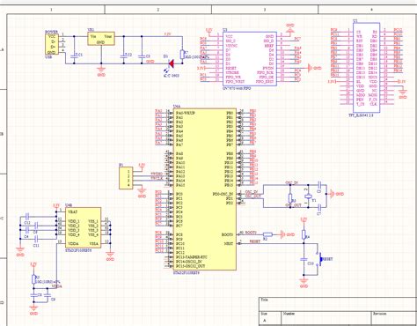The image size is (417, 326).
Task: Select the red LED diode D1
Action: point(171,63)
